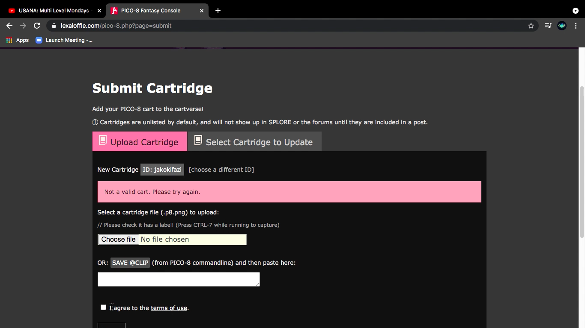The width and height of the screenshot is (585, 328).
Task: Open the tab search dropdown arrow
Action: pyautogui.click(x=576, y=11)
